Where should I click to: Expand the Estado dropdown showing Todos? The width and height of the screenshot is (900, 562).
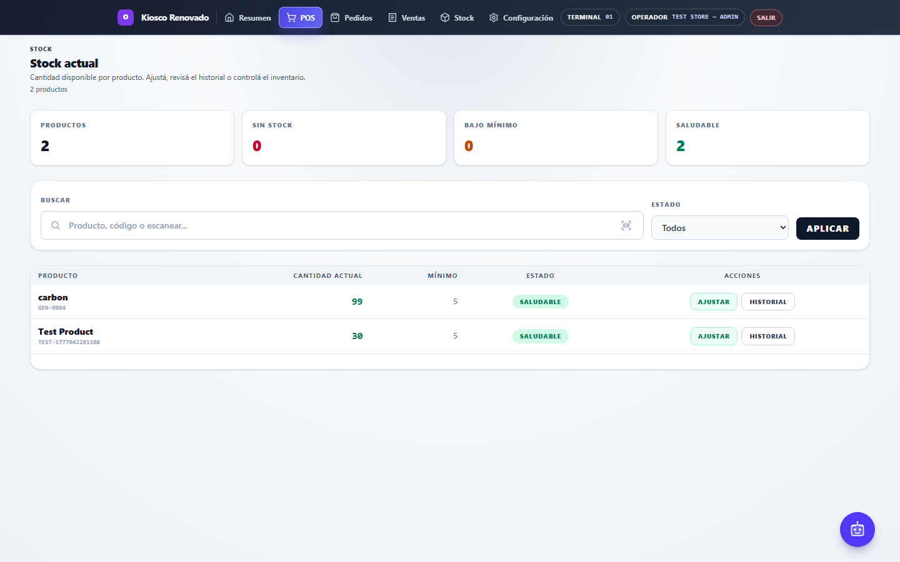tap(720, 228)
